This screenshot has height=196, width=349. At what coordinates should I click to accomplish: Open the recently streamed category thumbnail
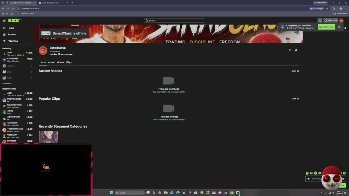[48, 137]
